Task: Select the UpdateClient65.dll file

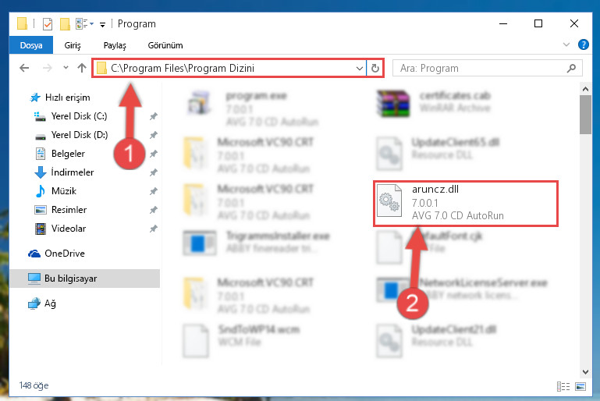Action: click(438, 153)
